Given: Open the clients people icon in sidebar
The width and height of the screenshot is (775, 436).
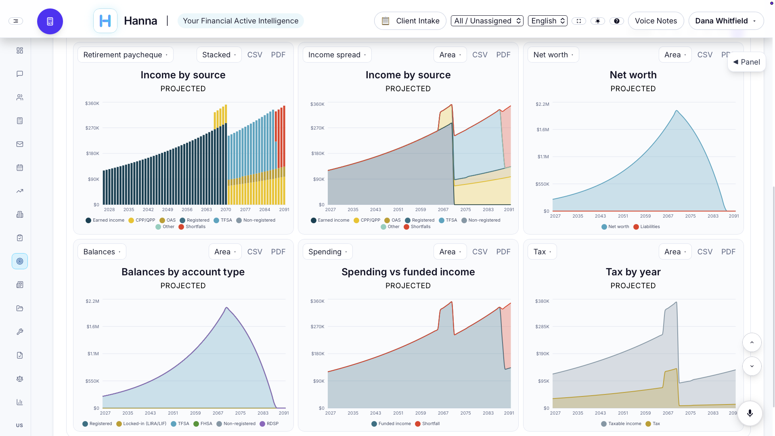Looking at the screenshot, I should 20,97.
